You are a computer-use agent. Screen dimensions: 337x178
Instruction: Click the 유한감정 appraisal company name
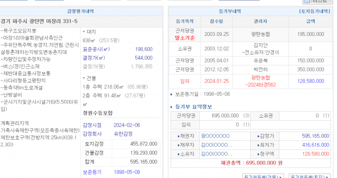point(123,134)
